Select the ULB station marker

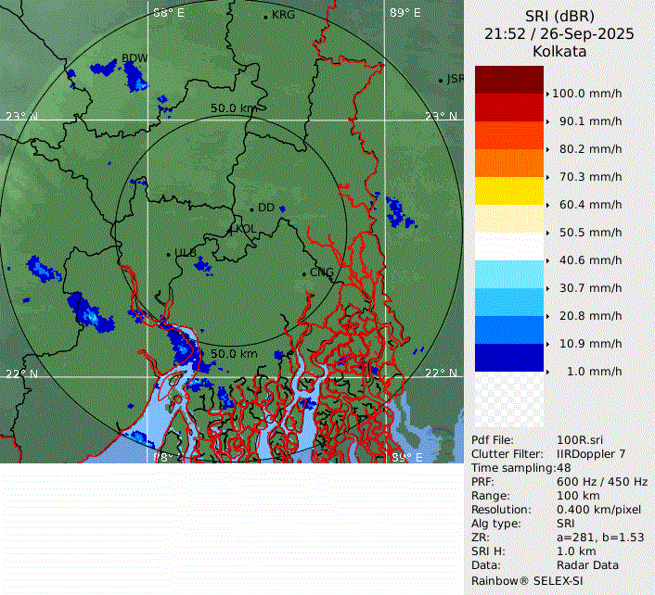tap(170, 253)
